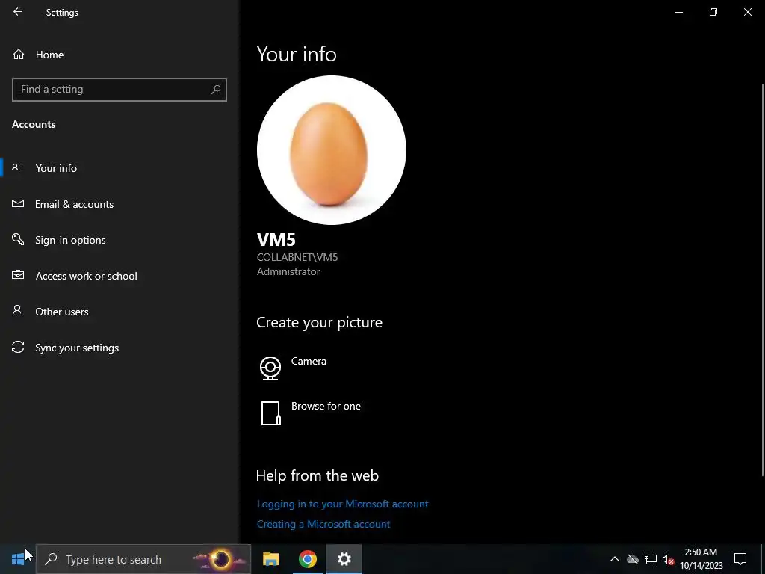
Task: Click the OneDrive cloud tray icon
Action: coord(633,559)
